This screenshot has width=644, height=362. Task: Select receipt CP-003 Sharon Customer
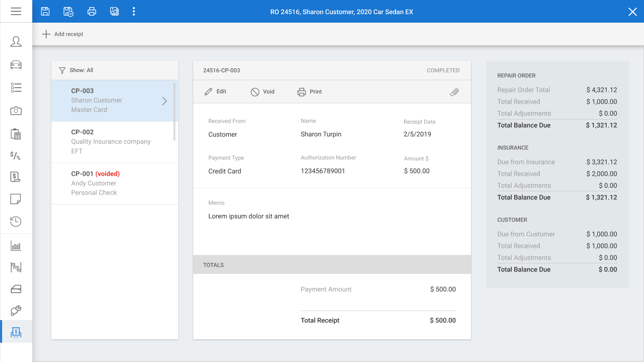click(x=115, y=100)
